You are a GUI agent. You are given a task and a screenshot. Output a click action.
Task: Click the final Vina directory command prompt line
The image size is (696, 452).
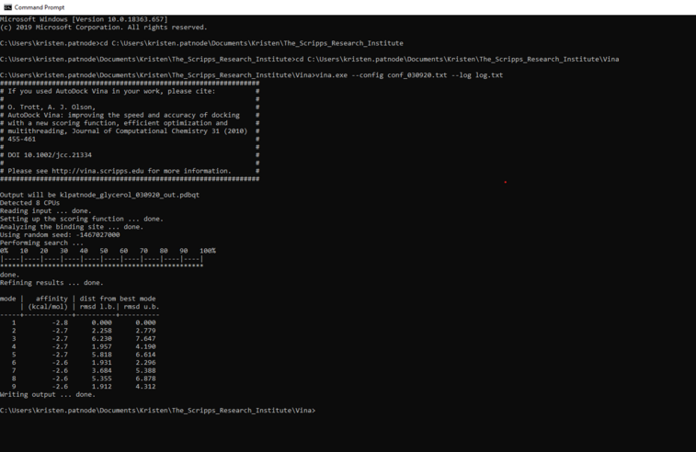pos(157,411)
